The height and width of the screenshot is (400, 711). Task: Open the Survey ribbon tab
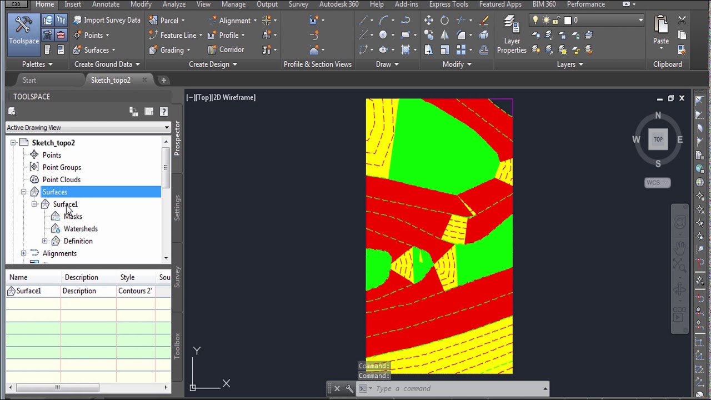298,4
